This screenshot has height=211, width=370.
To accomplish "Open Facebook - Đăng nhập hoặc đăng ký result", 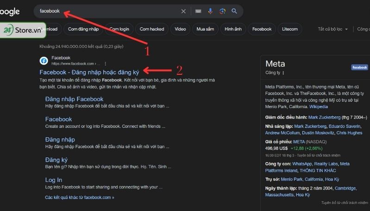I will pos(89,72).
